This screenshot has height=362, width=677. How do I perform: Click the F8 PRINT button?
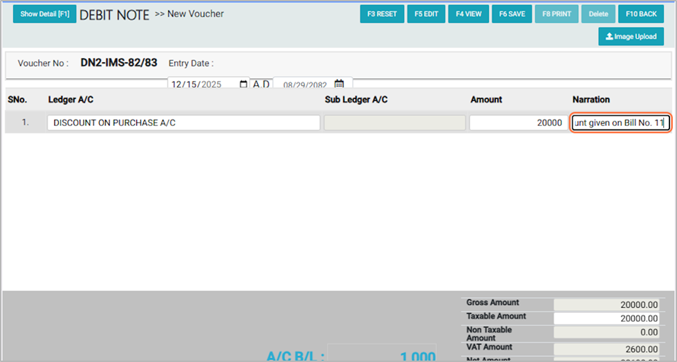coord(556,14)
